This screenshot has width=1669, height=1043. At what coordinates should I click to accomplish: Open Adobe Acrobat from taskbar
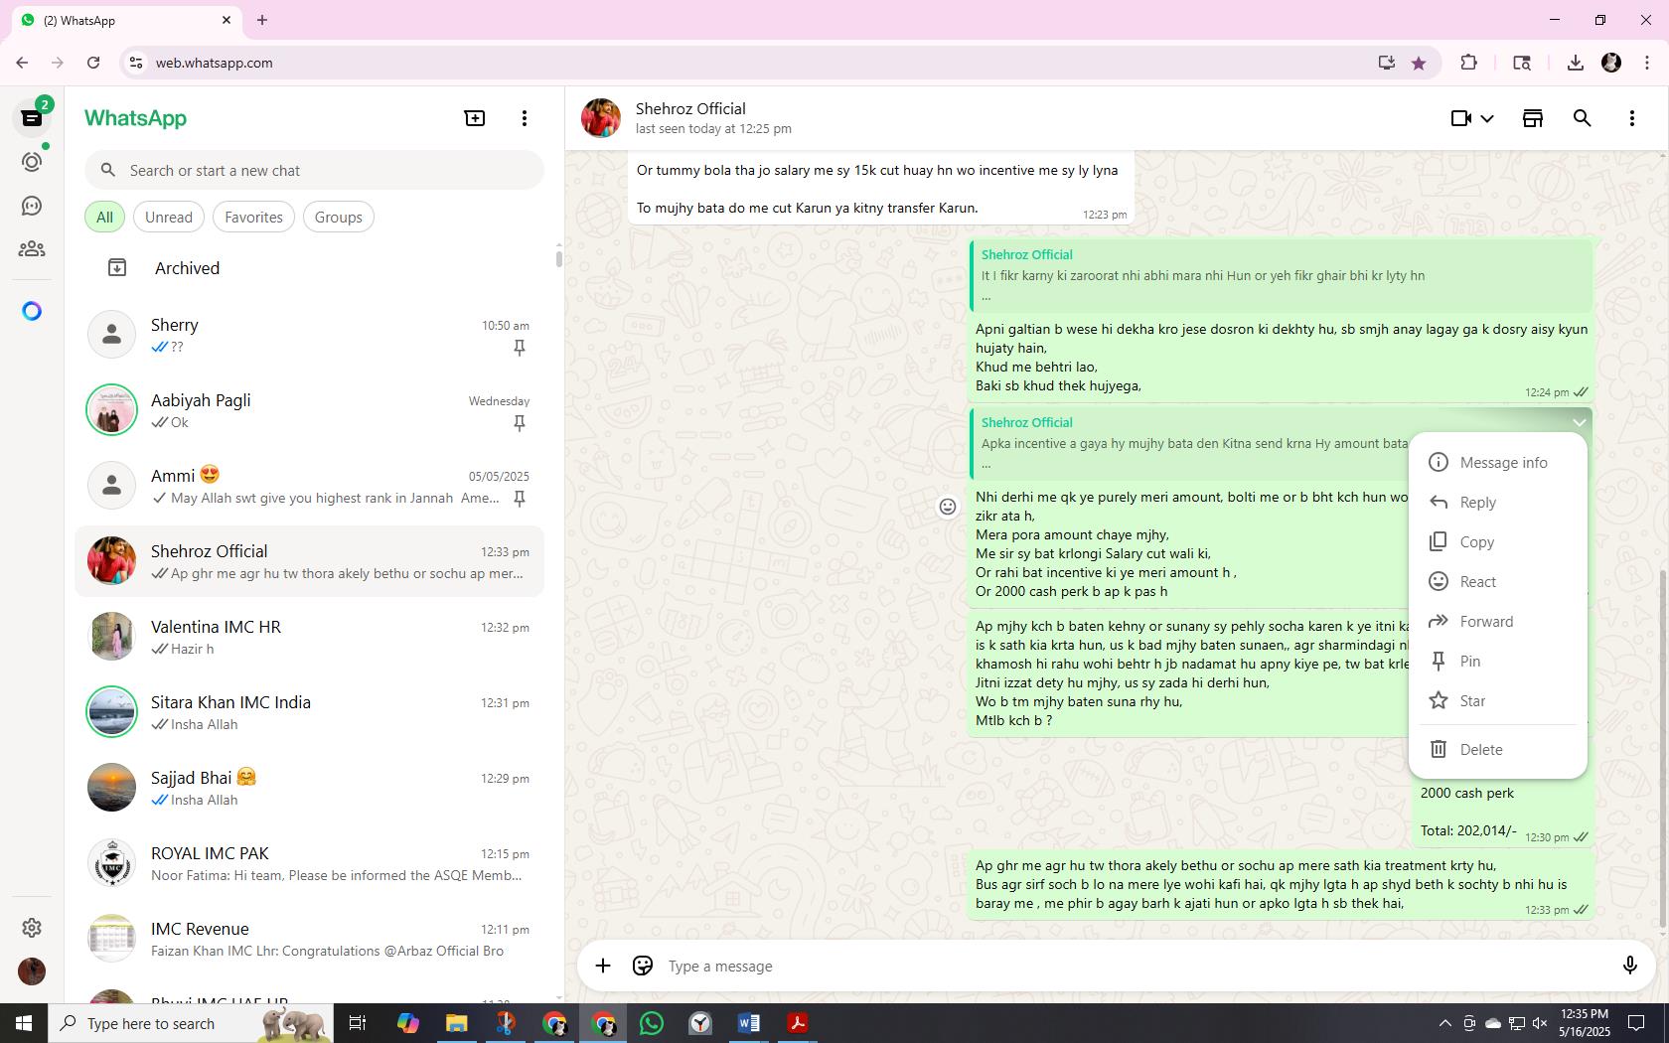pyautogui.click(x=798, y=1023)
